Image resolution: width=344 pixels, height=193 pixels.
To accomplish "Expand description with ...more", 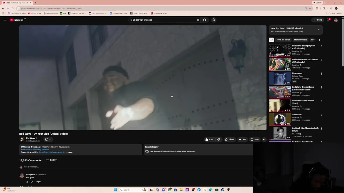I will [x=69, y=152].
